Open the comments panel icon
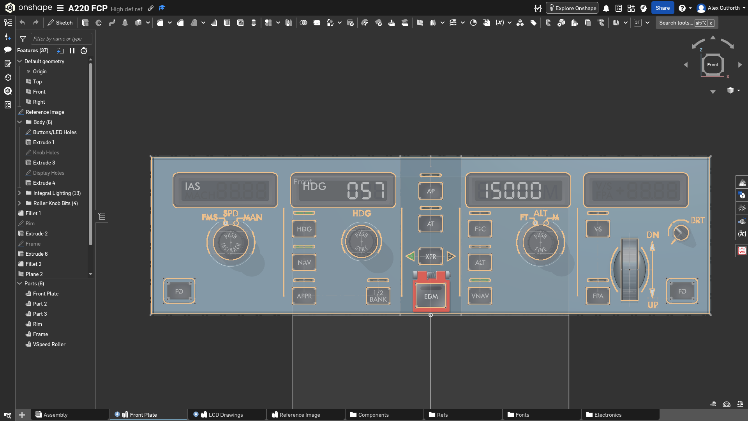Screen dimensions: 748x421 tap(7, 50)
